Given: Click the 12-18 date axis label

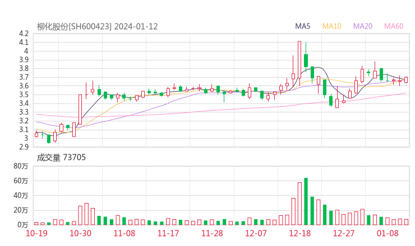Looking at the screenshot, I should pyautogui.click(x=300, y=233).
